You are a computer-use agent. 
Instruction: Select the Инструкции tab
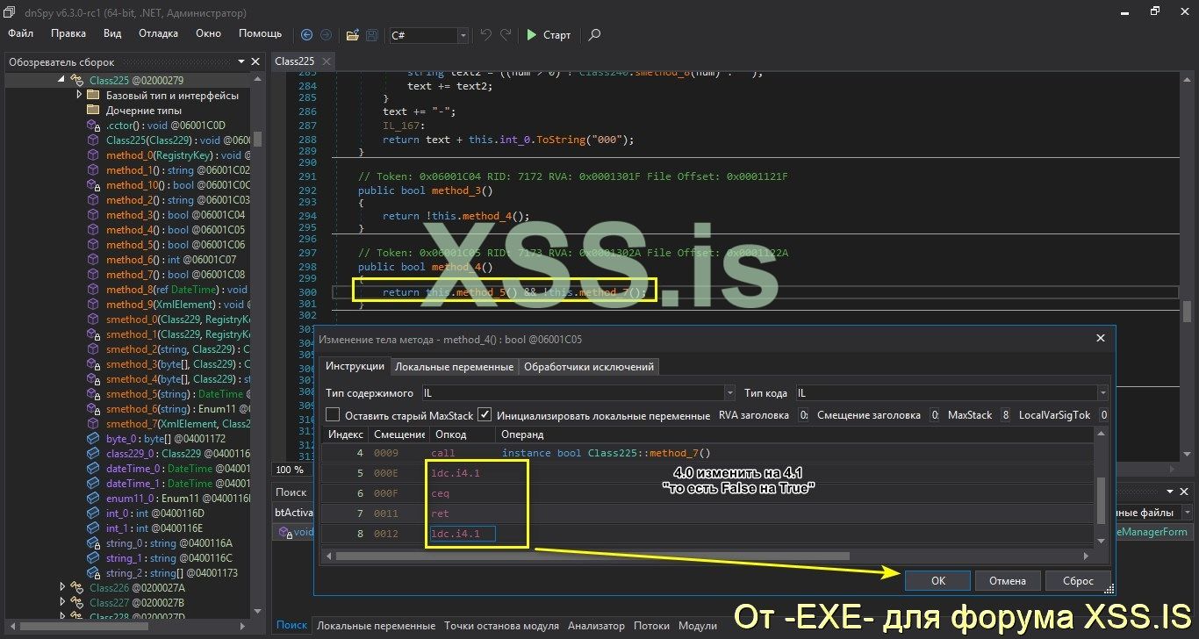(355, 366)
